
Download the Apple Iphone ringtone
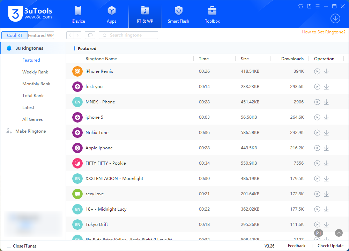pos(326,148)
